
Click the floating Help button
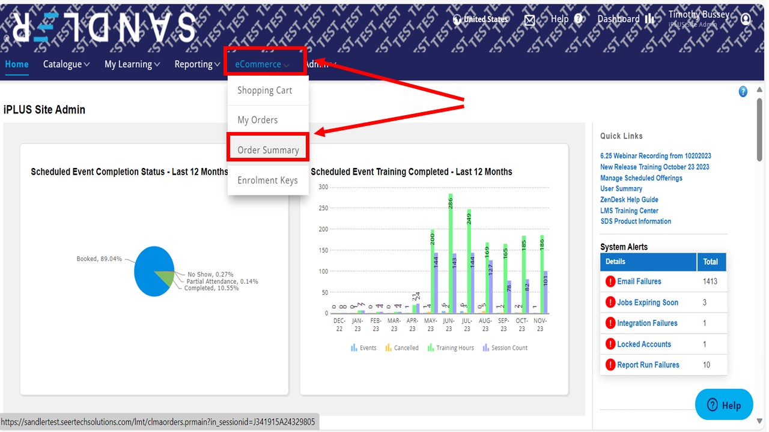click(723, 405)
